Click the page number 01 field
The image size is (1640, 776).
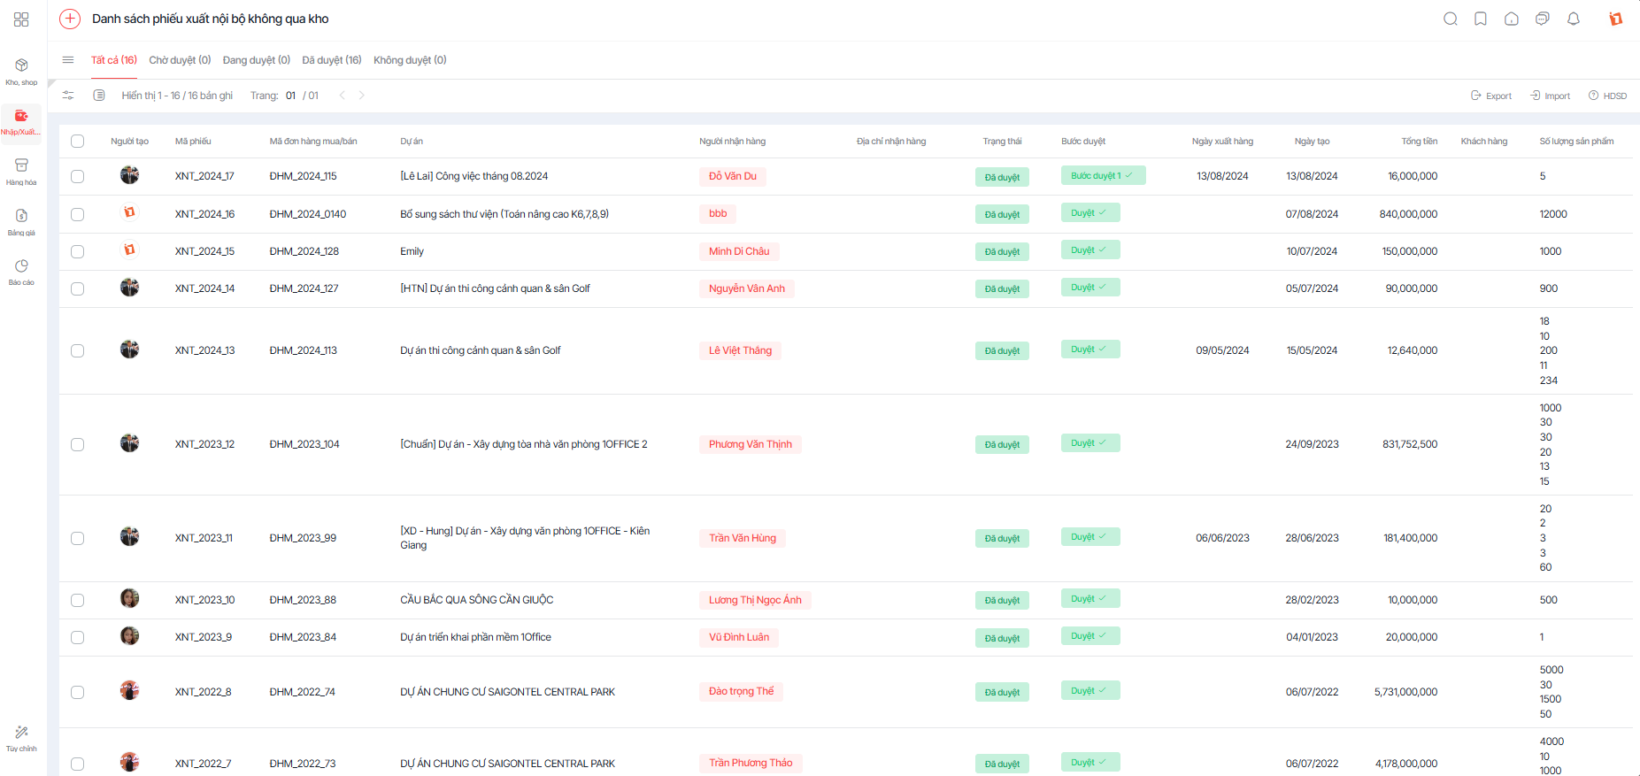point(290,96)
